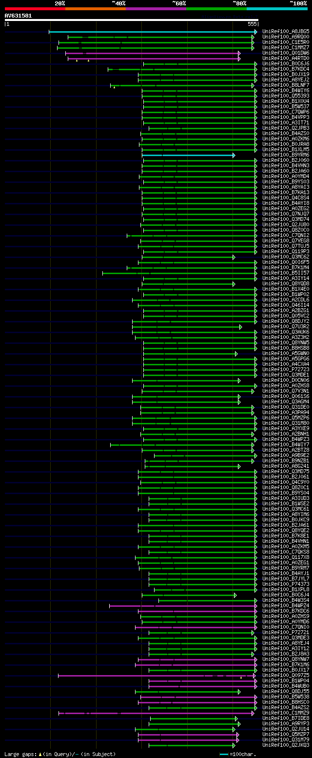Click the cyan alignment bar for UniRef100_A8JBG5

point(153,32)
